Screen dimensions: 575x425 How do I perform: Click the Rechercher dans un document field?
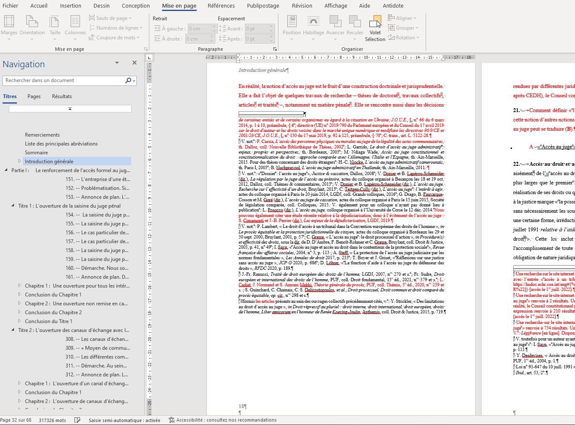pyautogui.click(x=63, y=80)
